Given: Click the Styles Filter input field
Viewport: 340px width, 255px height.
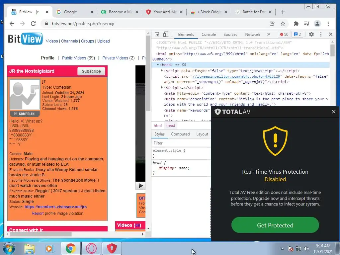Looking at the screenshot, I should tap(181, 143).
